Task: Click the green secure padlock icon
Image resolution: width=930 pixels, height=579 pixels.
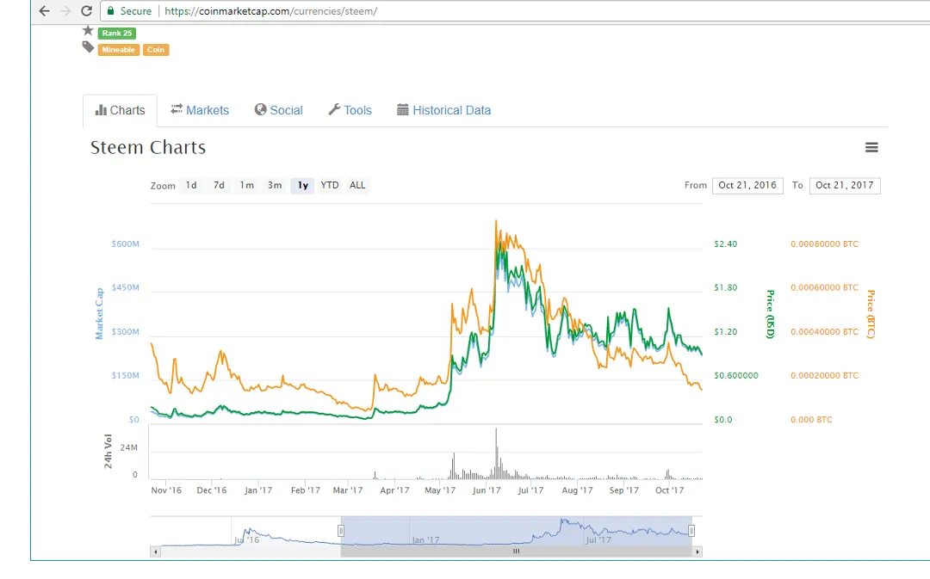Action: [x=110, y=10]
